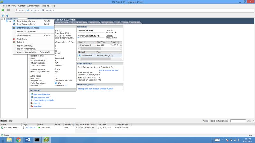Click the Storage list horizontal scrollbar

tap(100, 49)
